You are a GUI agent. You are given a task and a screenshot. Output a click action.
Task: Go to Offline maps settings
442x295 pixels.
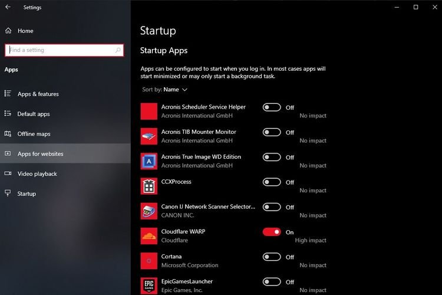(x=34, y=134)
